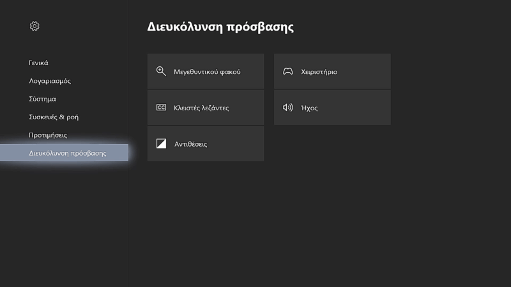The image size is (511, 287).
Task: Open Κλειστές λεζάντες settings tile
Action: pos(201,108)
